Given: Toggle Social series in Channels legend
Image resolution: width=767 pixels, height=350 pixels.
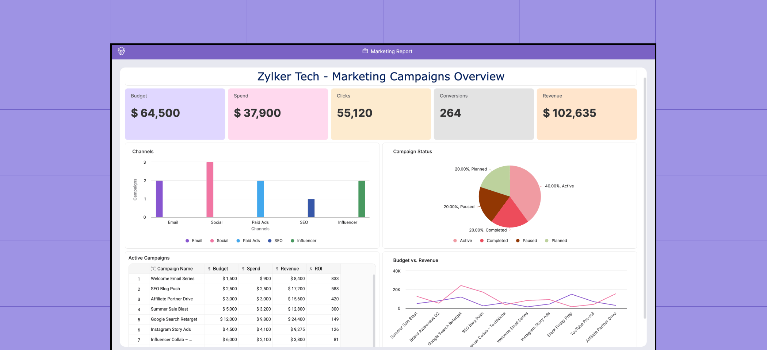Looking at the screenshot, I should point(219,241).
